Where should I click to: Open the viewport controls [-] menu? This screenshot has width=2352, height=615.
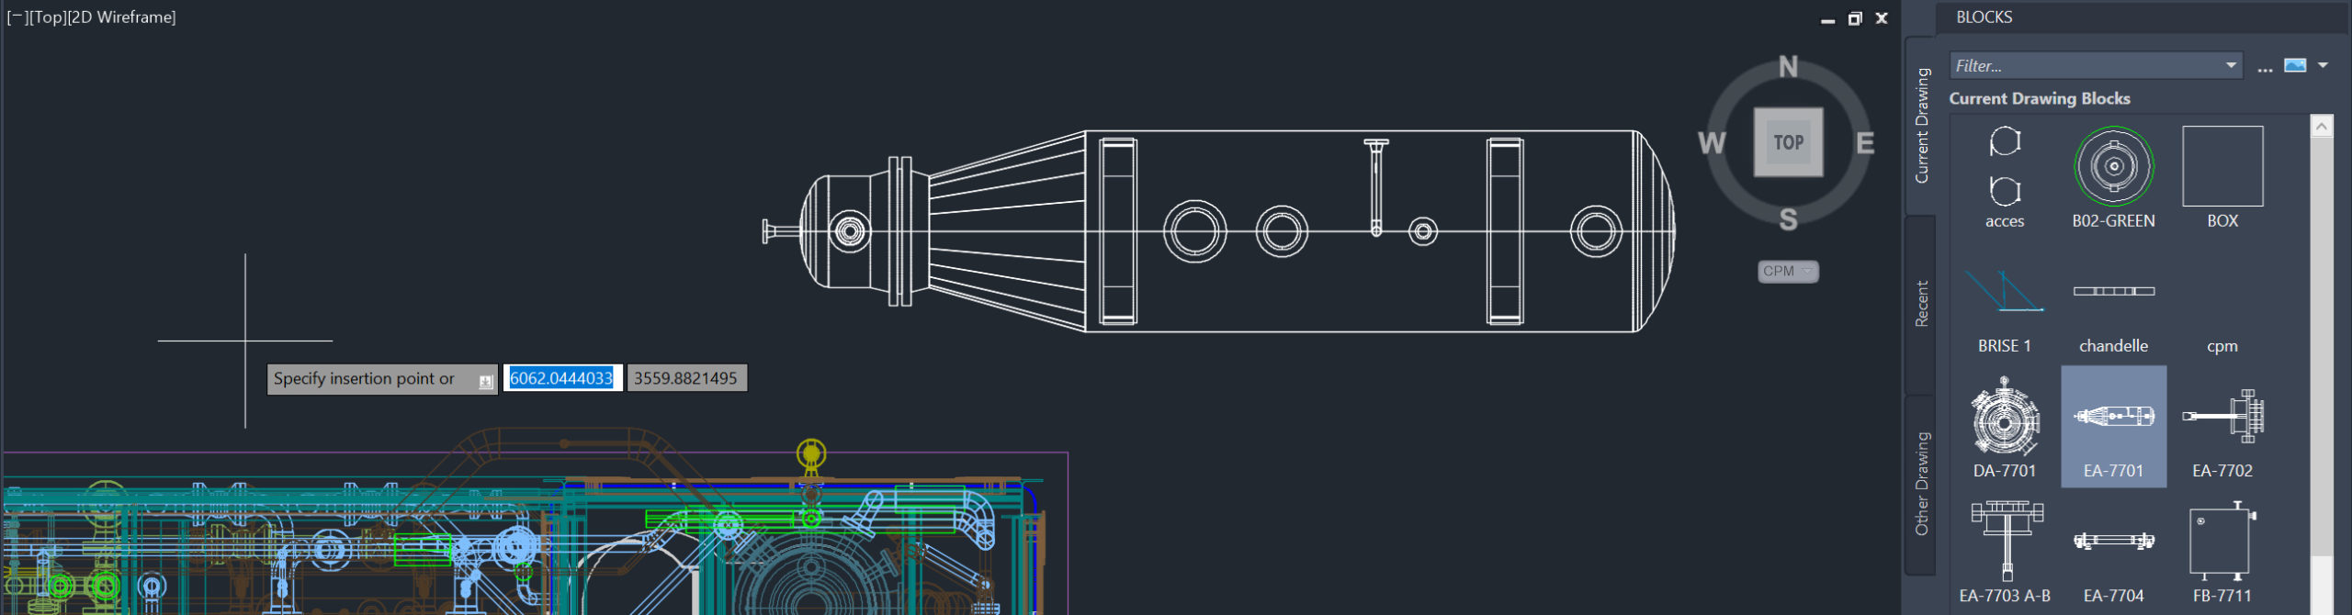(x=17, y=17)
